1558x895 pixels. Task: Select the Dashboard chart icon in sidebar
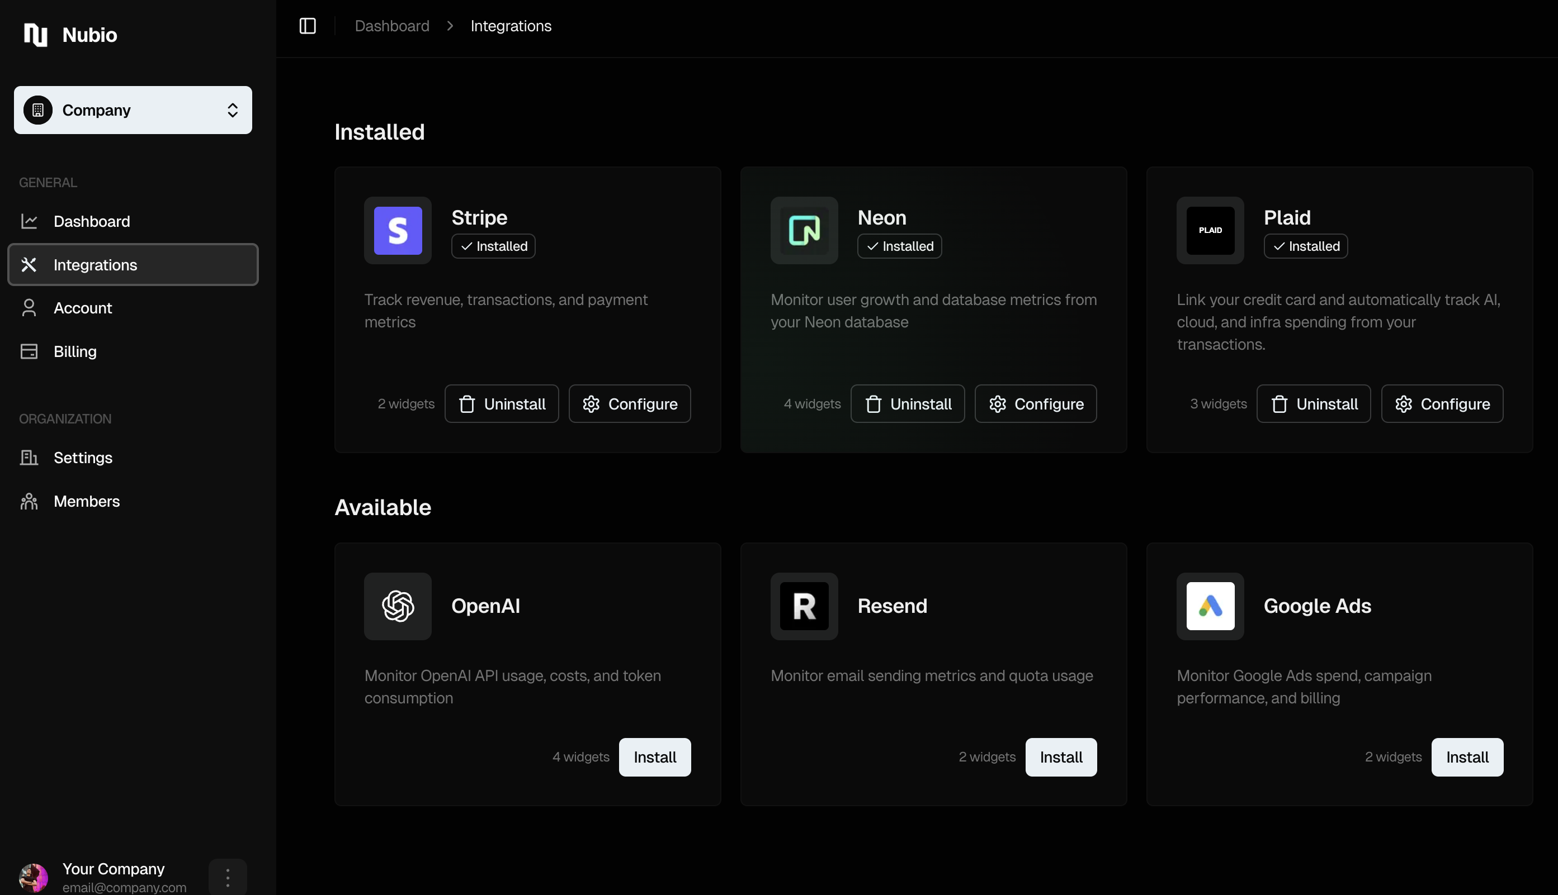click(30, 221)
